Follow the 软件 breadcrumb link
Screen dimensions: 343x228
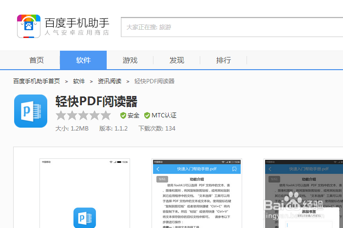pos(79,81)
